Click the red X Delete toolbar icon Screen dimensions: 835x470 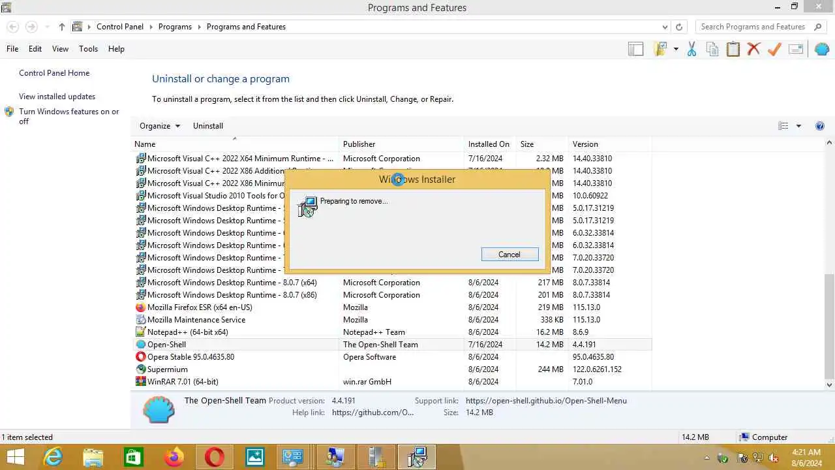tap(753, 49)
